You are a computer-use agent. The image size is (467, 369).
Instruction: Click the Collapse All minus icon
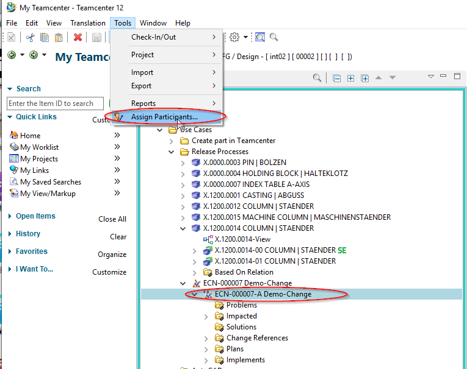(337, 78)
